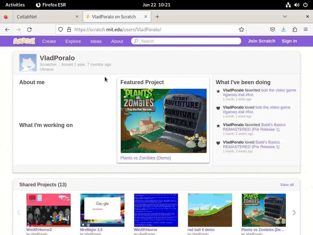Click the WinXP.Horror2 project title link
This screenshot has width=313, height=235.
point(39,229)
